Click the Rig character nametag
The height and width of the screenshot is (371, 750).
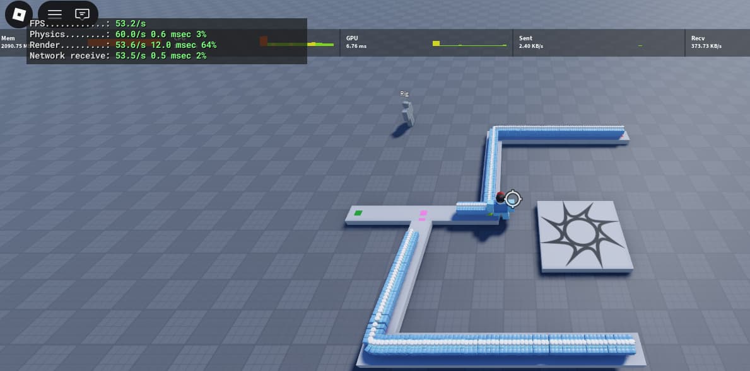[404, 94]
